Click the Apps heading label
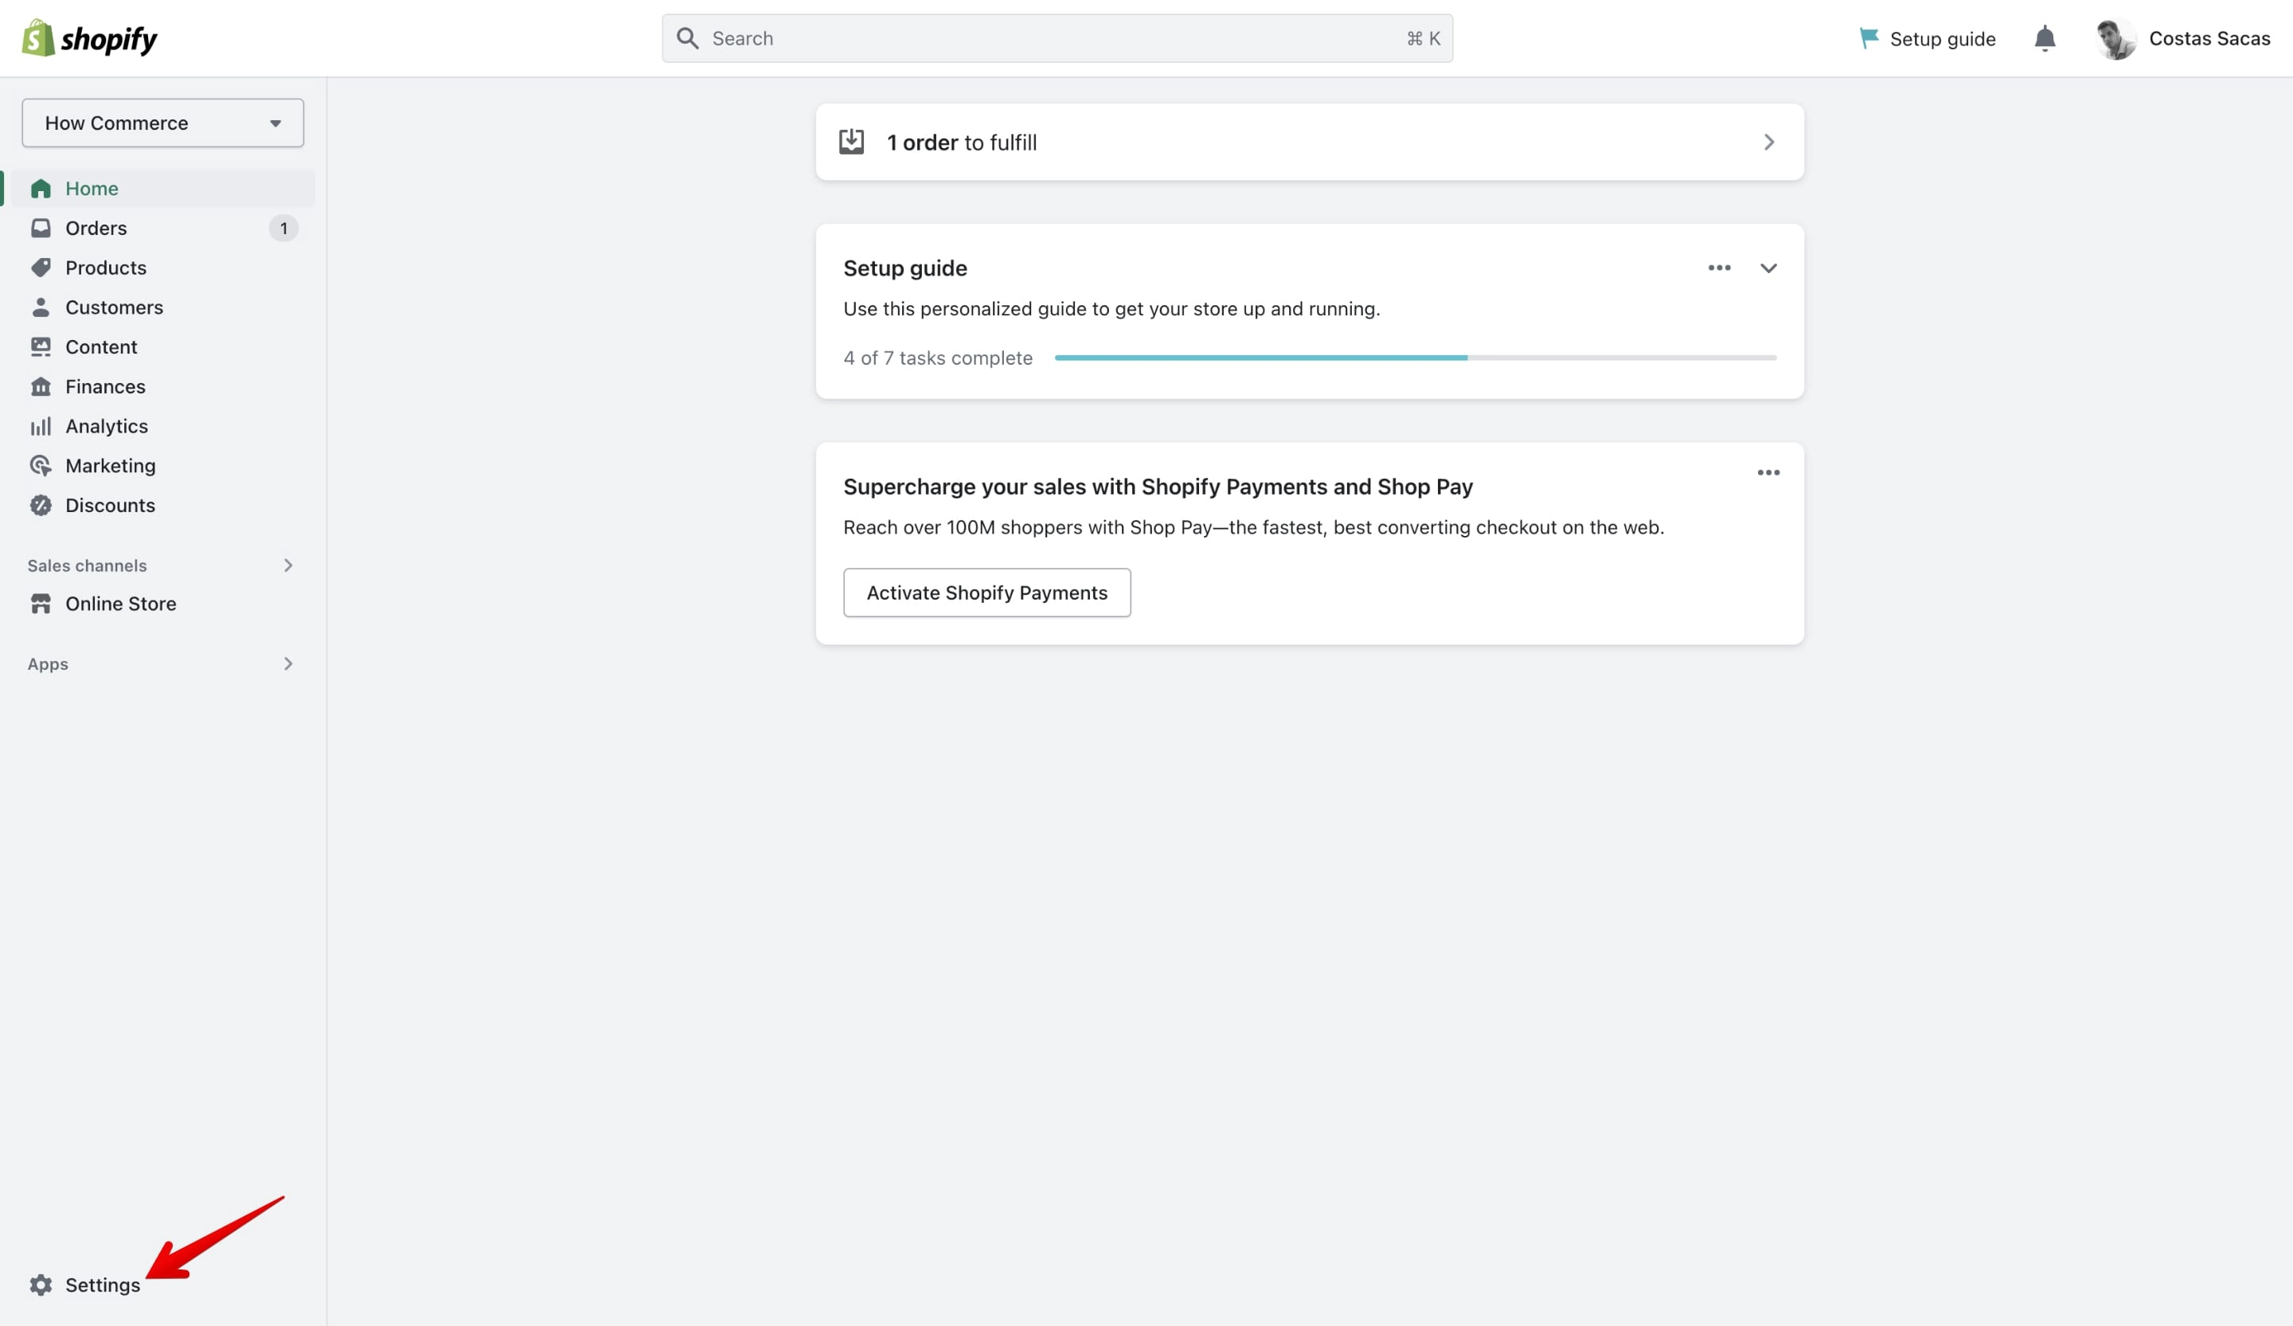Image resolution: width=2293 pixels, height=1326 pixels. [x=47, y=663]
